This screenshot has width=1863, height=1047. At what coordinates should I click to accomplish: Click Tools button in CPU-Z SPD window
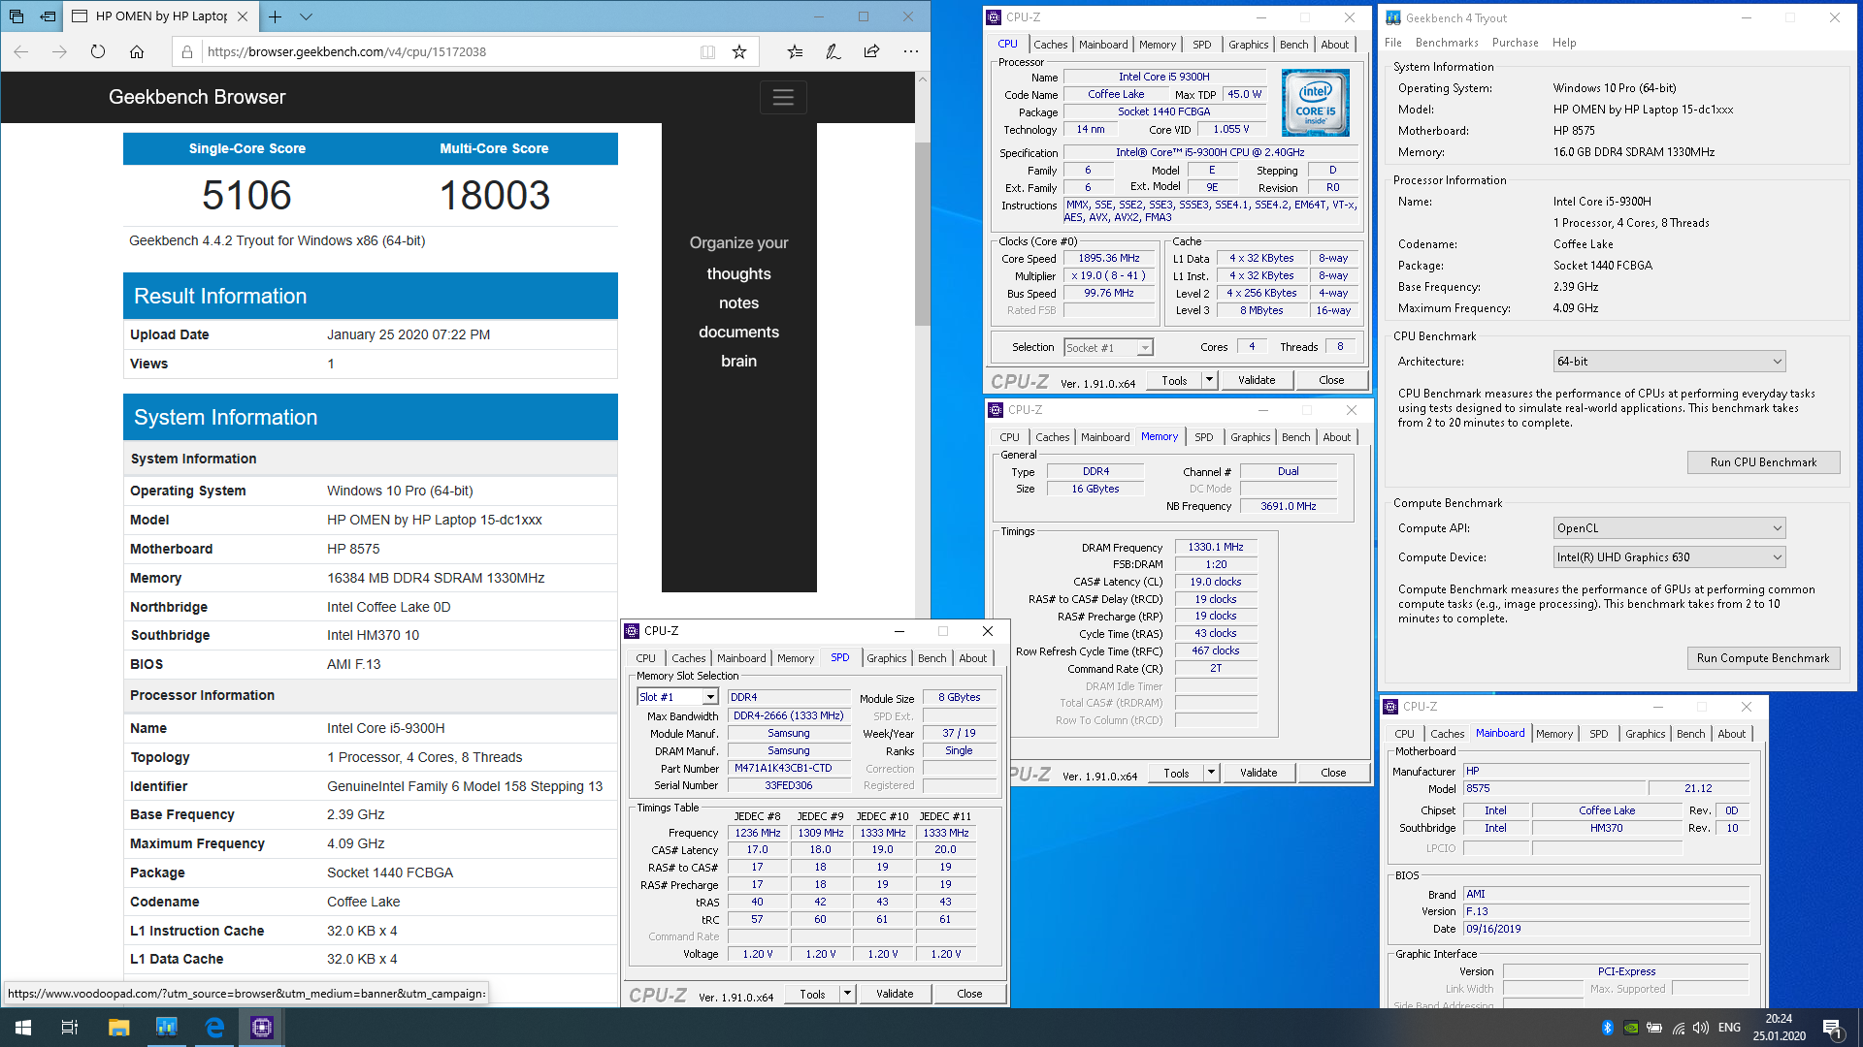pyautogui.click(x=812, y=994)
